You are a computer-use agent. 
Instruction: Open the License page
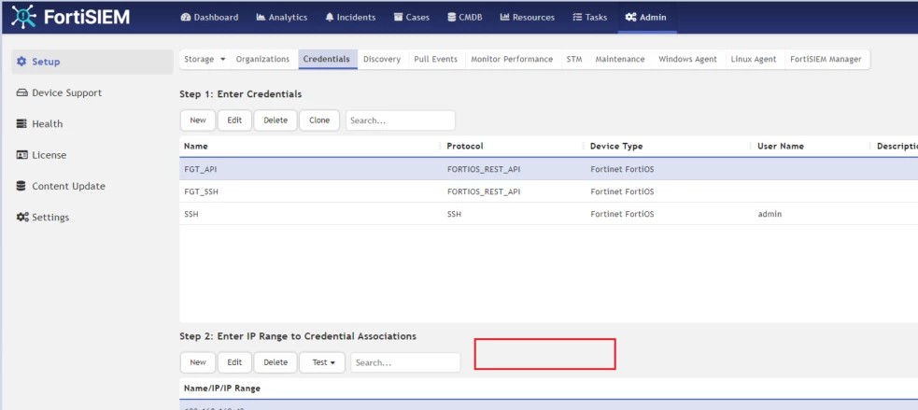(x=49, y=155)
